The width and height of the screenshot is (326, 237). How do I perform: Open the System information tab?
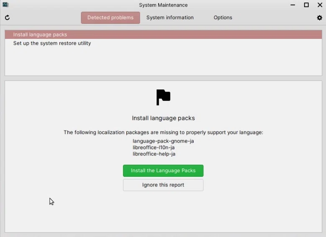pos(170,18)
